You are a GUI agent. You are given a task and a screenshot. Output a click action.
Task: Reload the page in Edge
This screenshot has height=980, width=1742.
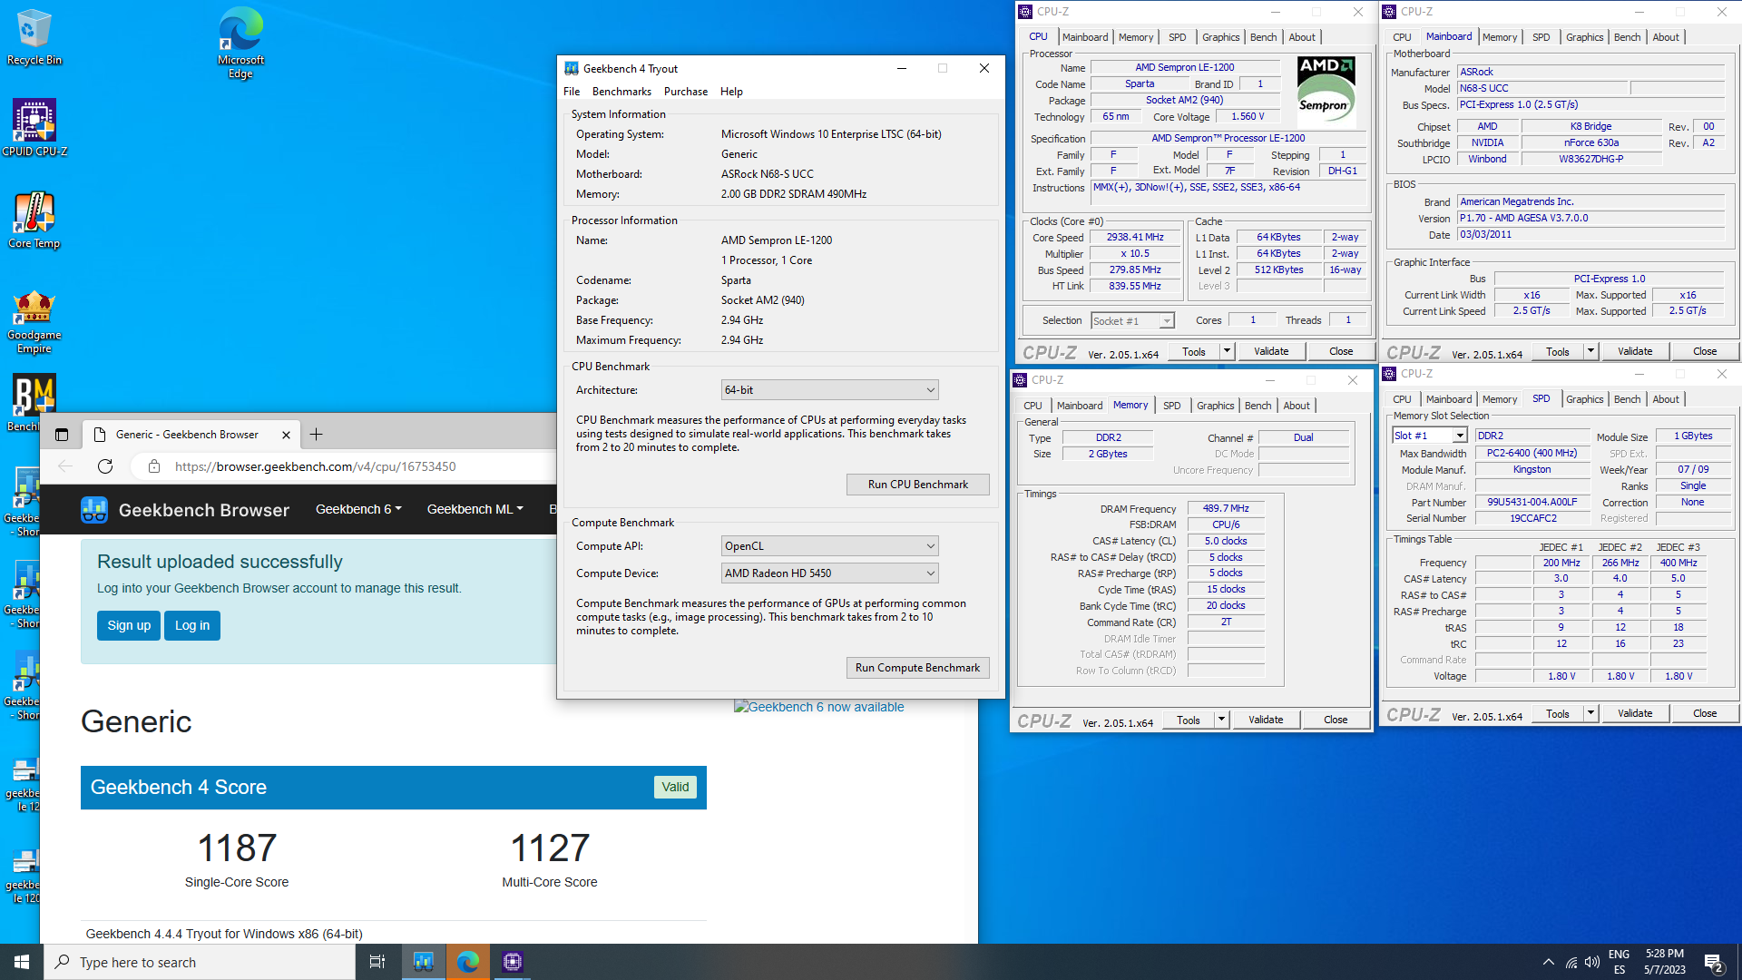click(x=105, y=466)
